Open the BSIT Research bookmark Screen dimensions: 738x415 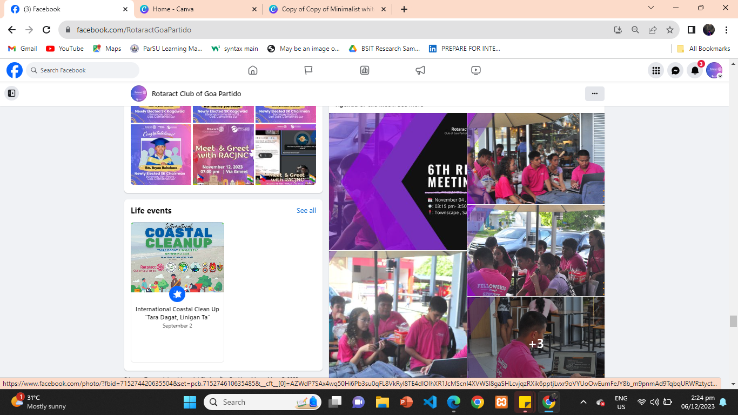(384, 49)
